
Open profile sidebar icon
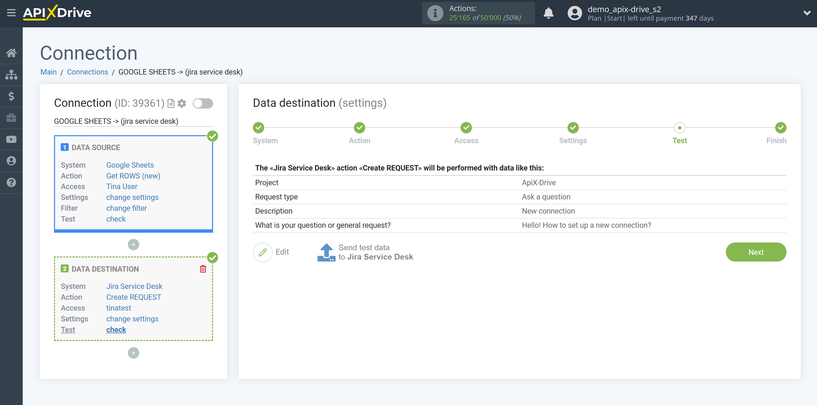click(11, 161)
